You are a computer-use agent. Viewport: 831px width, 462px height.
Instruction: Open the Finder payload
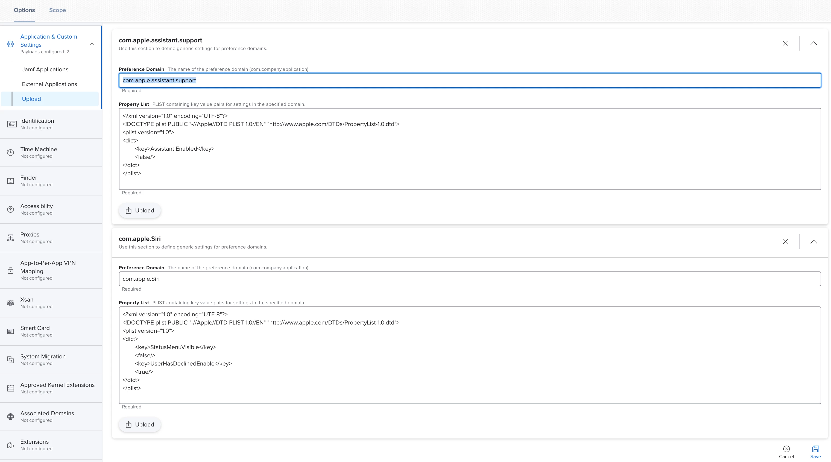tap(51, 181)
